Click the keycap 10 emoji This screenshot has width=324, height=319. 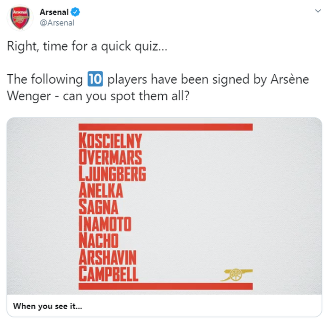(95, 79)
